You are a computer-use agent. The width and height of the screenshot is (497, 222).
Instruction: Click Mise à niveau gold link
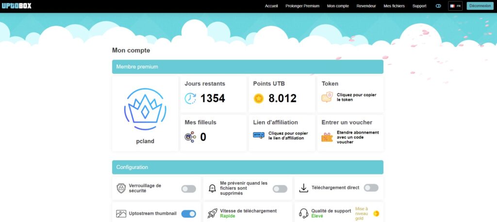362,213
